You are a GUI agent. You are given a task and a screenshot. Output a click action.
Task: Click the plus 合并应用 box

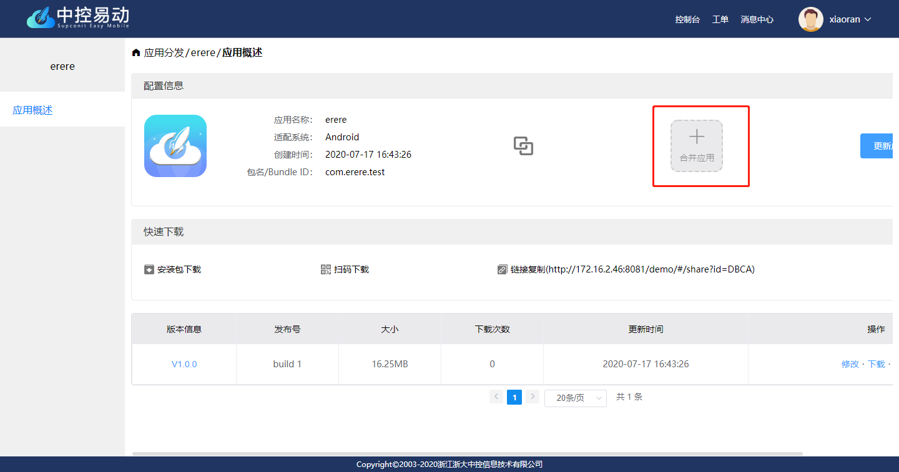click(697, 146)
